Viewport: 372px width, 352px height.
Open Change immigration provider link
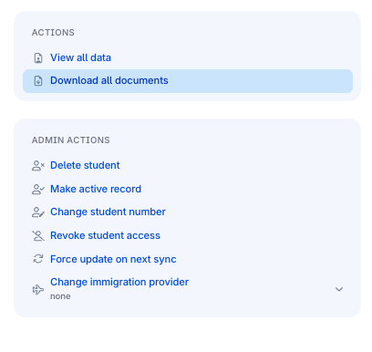(x=119, y=282)
